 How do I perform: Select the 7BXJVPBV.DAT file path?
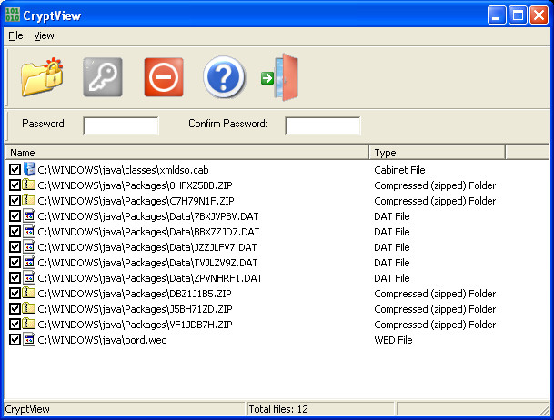tap(148, 216)
